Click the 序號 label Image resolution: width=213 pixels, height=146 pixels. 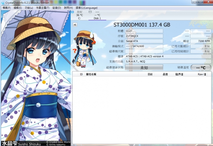click(121, 36)
